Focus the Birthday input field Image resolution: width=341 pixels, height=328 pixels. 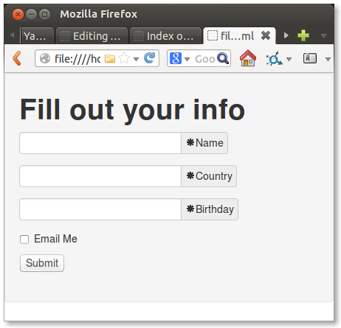(x=100, y=209)
